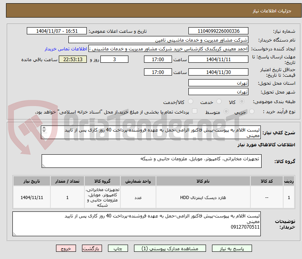The image size is (302, 259).
Task: Click the table cell with date 1404/11/11
Action: tap(32, 197)
